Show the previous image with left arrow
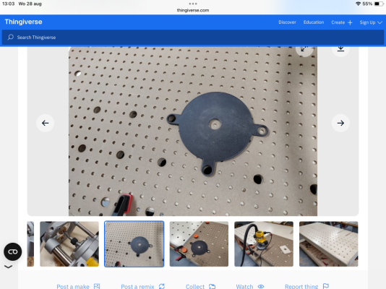Screen dimensions: 386x289 tap(45, 123)
